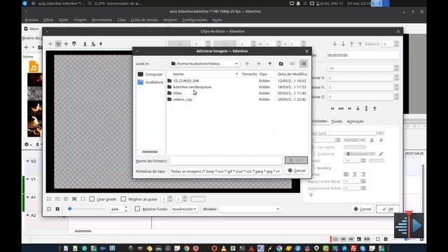Enable the Mostrar as guias checkbox
448x252 pixels.
click(x=123, y=199)
